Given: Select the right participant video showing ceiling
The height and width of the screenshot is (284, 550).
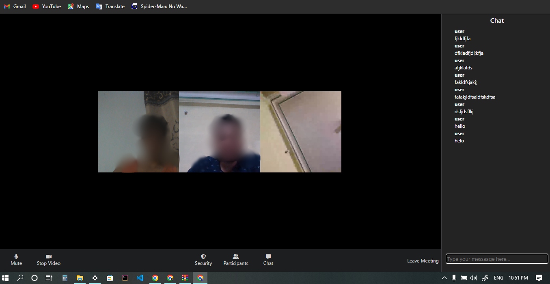Looking at the screenshot, I should (x=301, y=132).
